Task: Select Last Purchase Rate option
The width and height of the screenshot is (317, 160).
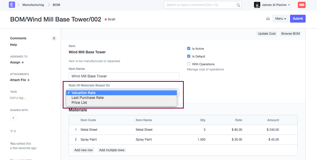Action: click(88, 98)
